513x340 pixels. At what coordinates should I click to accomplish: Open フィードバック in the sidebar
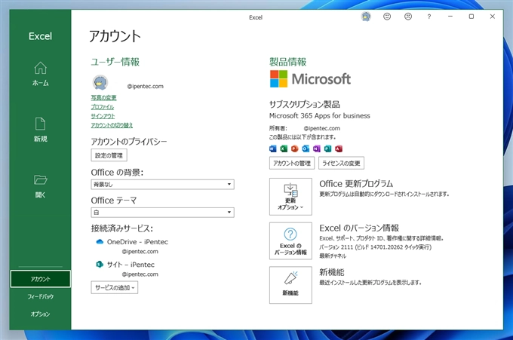click(40, 296)
